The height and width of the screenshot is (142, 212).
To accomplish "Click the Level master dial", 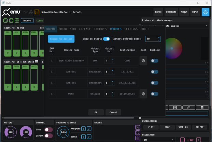I will pyautogui.click(x=26, y=132).
